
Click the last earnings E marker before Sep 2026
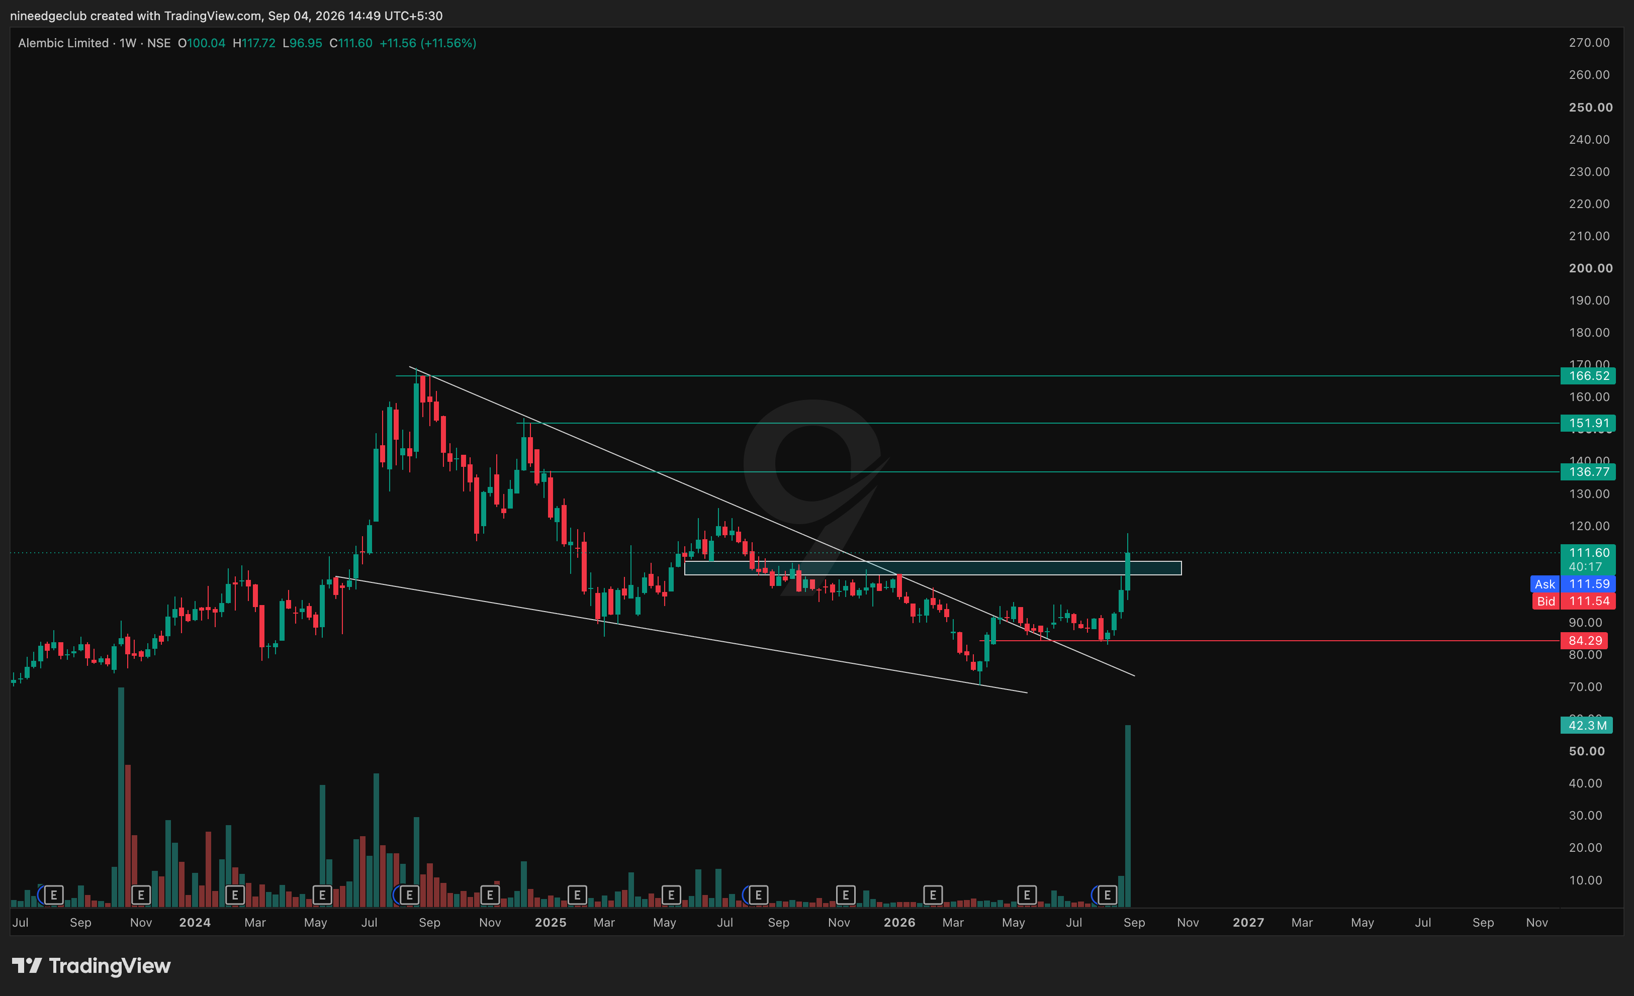click(1107, 895)
